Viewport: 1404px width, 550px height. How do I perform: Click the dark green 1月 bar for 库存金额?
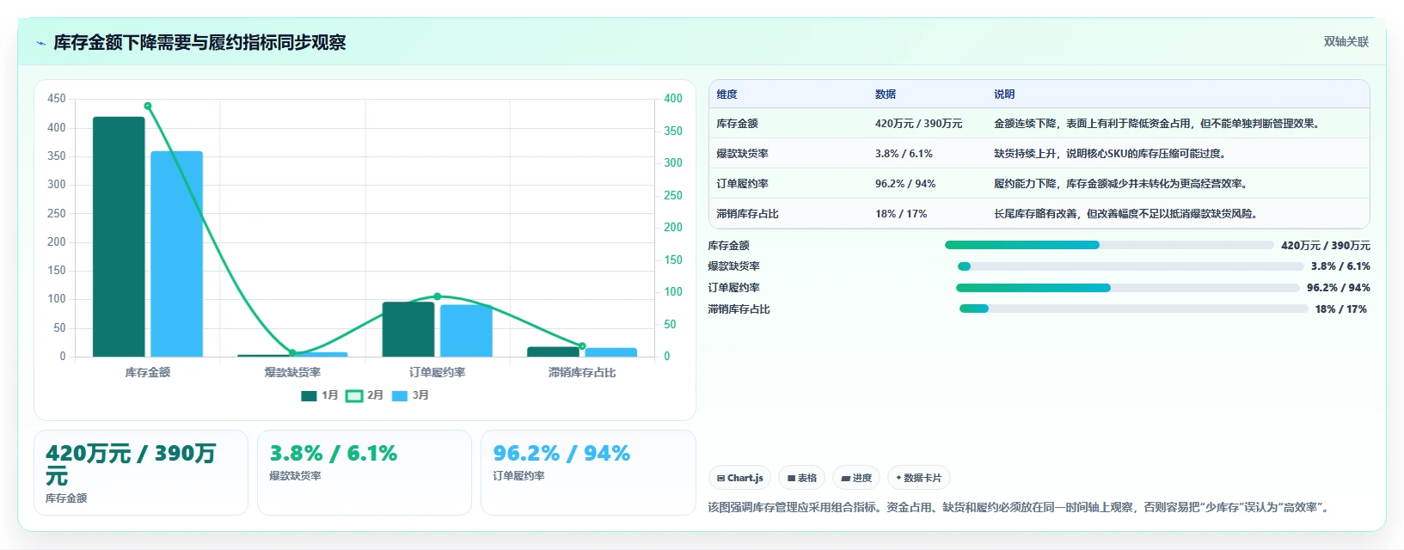tap(119, 236)
